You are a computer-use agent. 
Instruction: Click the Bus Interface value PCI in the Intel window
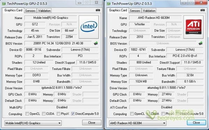tap(80, 56)
